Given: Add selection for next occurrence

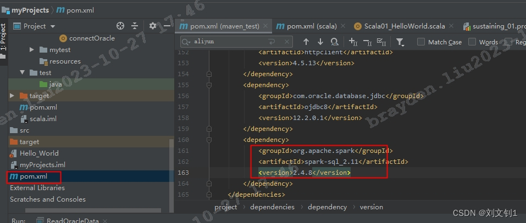Looking at the screenshot, I should [x=353, y=42].
